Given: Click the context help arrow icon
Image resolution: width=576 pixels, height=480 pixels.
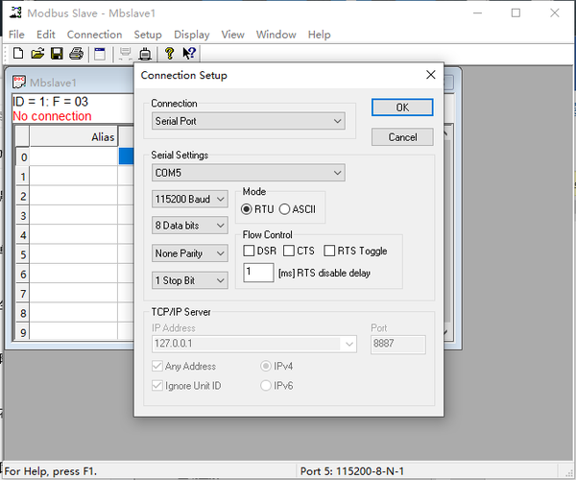Looking at the screenshot, I should pos(189,54).
